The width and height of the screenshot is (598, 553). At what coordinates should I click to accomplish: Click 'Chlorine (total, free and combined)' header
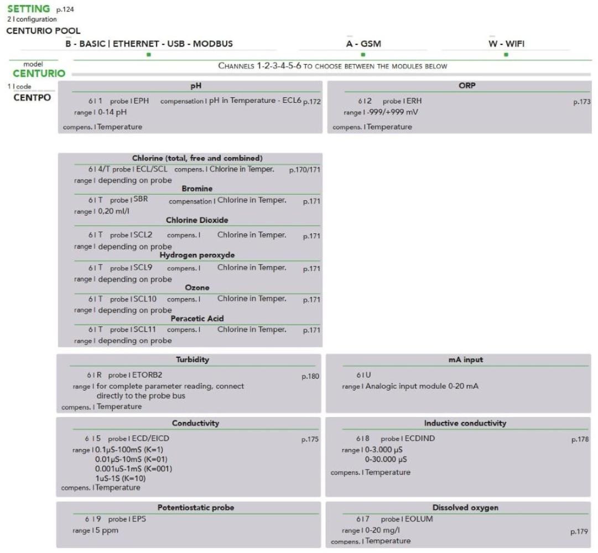click(x=197, y=158)
